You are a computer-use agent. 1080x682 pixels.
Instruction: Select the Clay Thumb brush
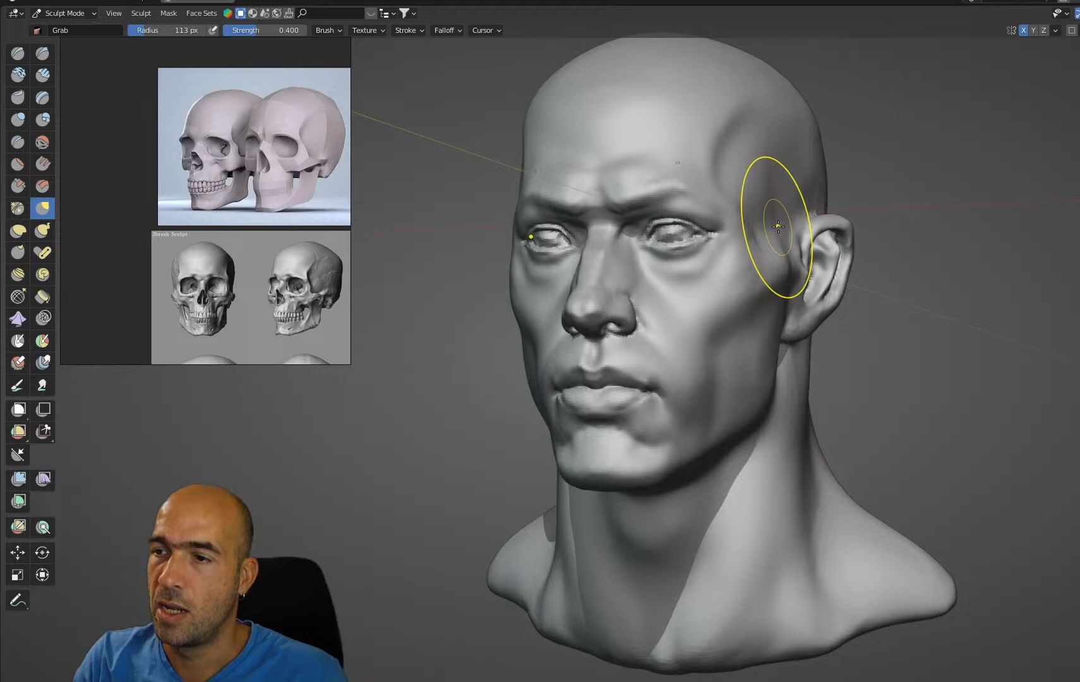click(x=18, y=98)
